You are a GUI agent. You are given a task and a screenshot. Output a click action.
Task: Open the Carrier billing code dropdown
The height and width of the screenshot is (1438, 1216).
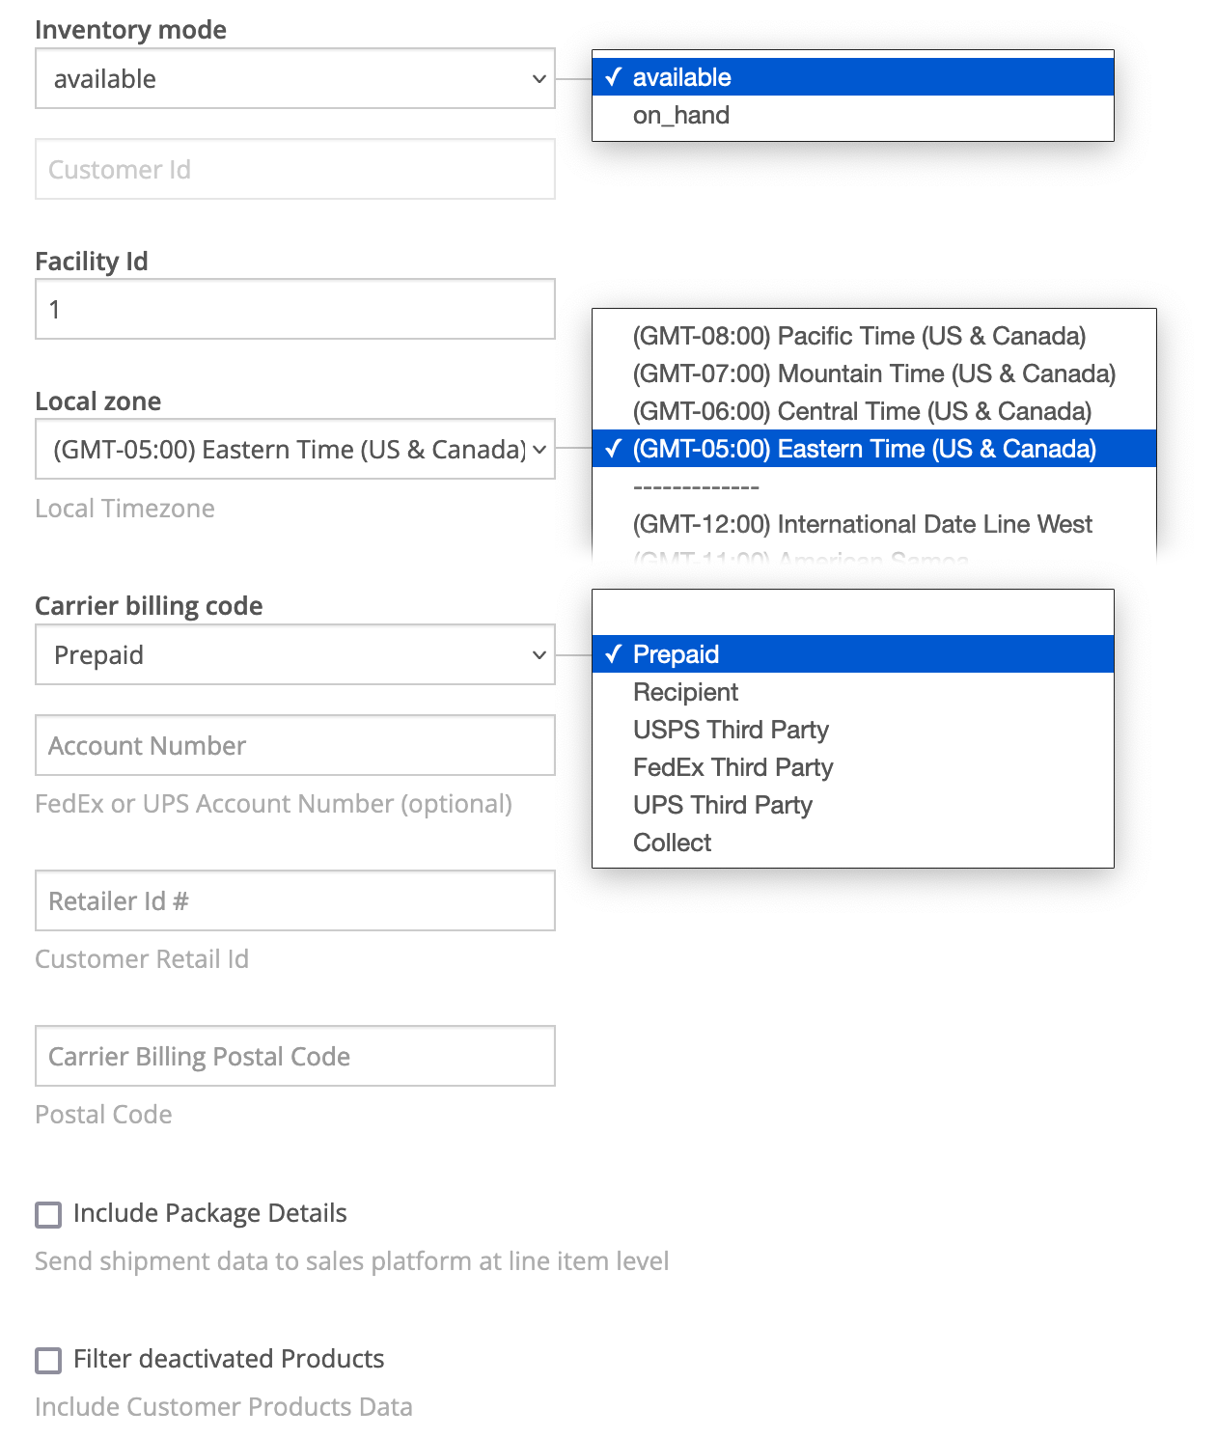294,654
